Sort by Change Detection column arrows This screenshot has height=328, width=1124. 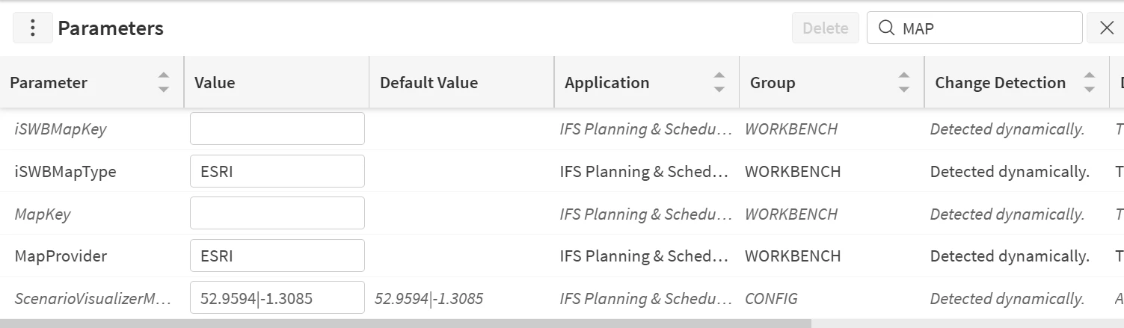(x=1090, y=82)
